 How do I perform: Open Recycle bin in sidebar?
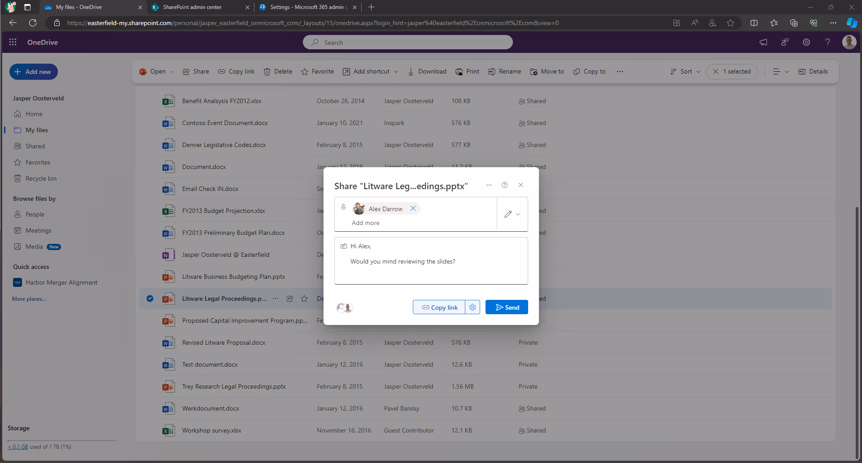(x=41, y=178)
